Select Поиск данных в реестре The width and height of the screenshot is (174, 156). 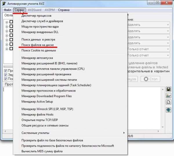coord(38,39)
